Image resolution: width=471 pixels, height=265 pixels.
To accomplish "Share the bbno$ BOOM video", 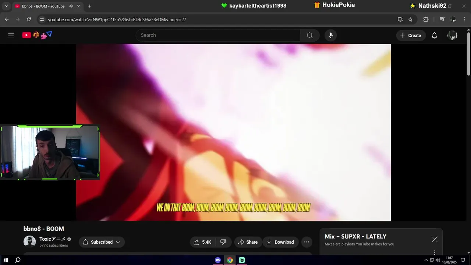I will pos(248,242).
